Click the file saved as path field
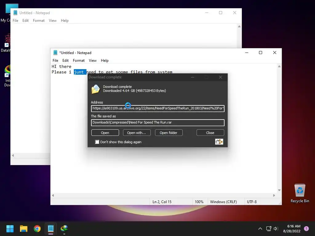 [158, 122]
